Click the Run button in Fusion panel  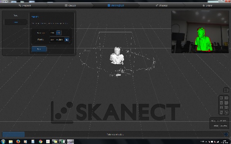(39, 49)
